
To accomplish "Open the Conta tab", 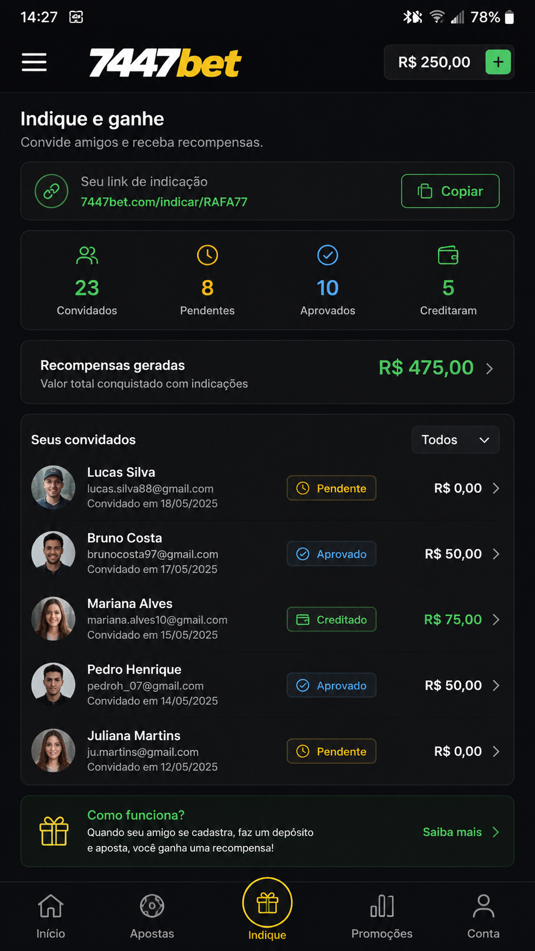I will (483, 916).
